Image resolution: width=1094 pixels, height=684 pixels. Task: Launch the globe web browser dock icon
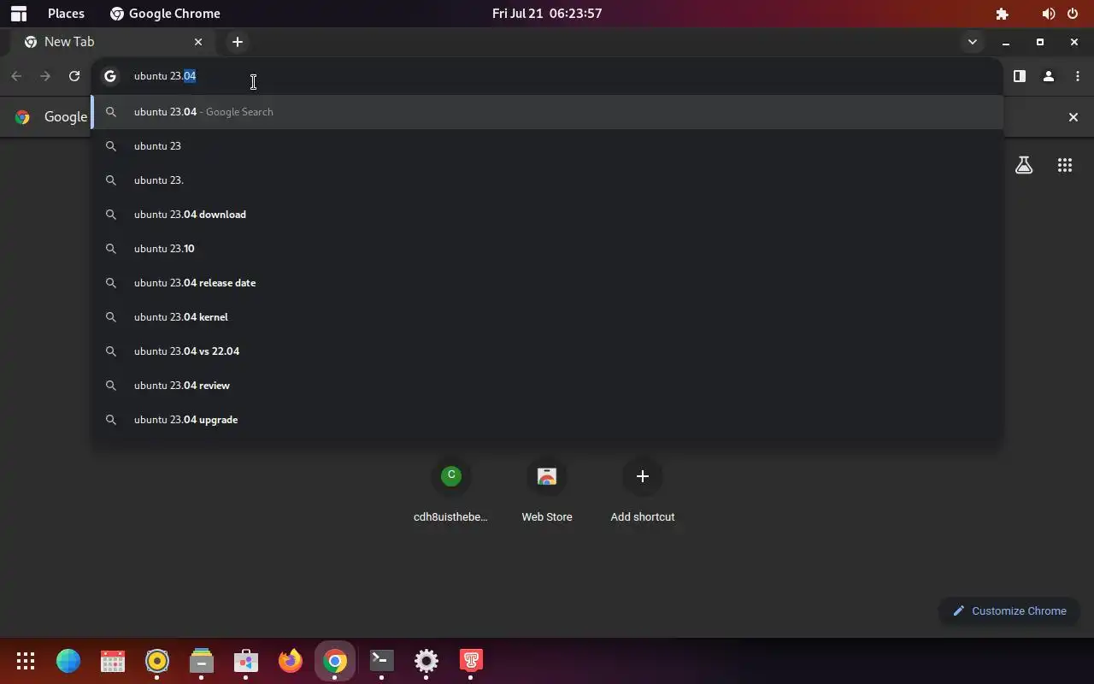click(68, 660)
